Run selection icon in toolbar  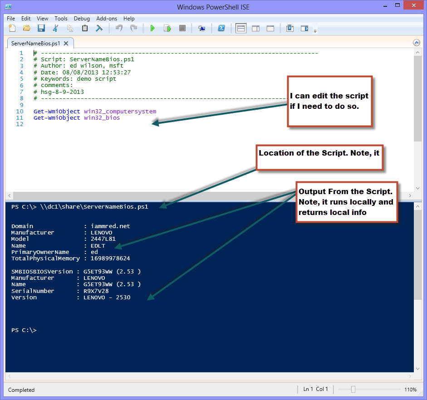[x=167, y=28]
